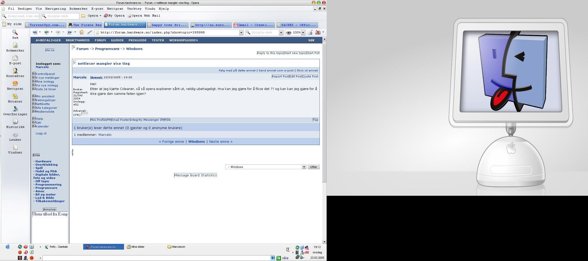The image size is (588, 261).
Task: Open the address bar URL dropdown
Action: 241,33
